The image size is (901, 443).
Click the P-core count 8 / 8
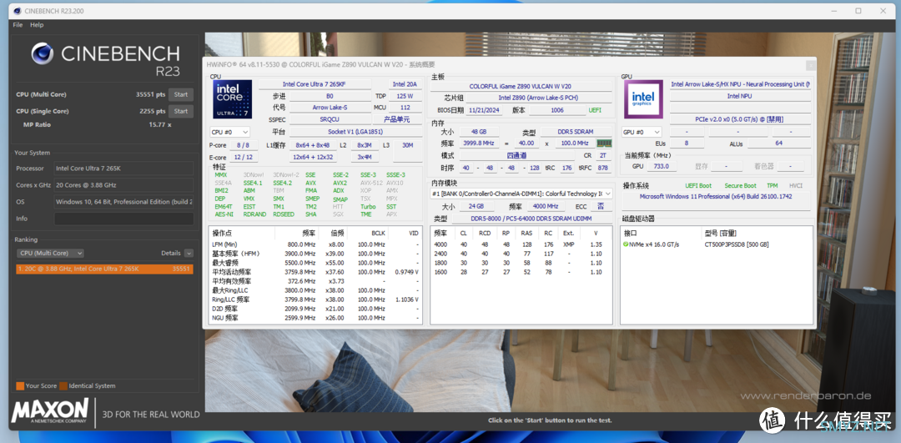(x=243, y=145)
